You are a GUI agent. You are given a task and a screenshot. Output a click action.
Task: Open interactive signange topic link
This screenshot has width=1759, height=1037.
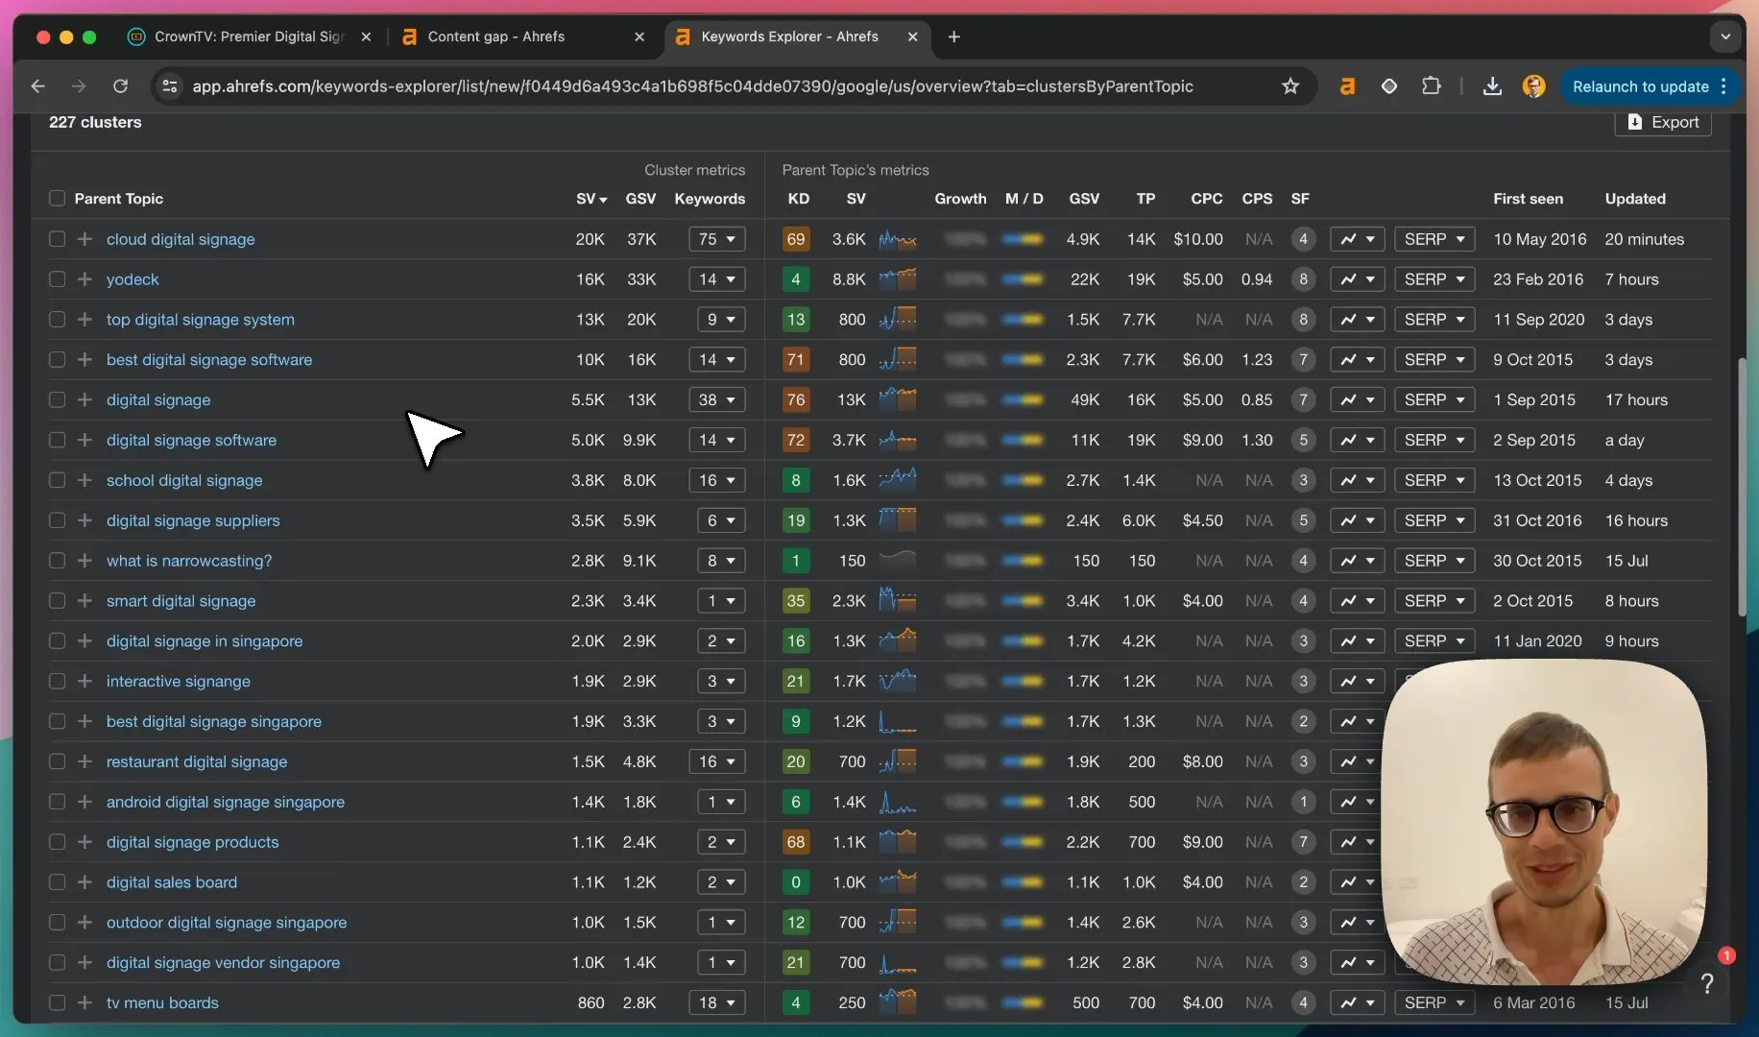(x=179, y=681)
